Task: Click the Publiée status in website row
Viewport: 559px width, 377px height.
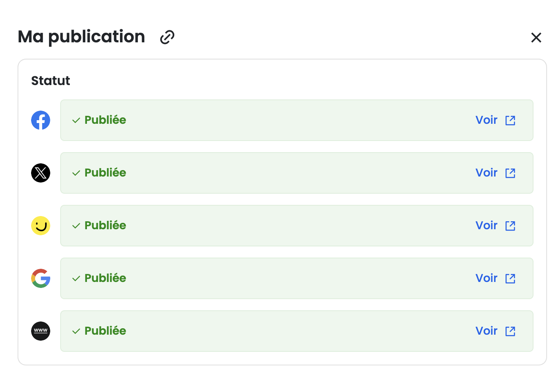Action: point(105,331)
